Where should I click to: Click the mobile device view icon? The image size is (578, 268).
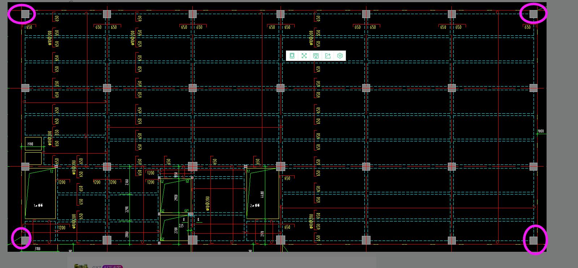pyautogui.click(x=292, y=56)
